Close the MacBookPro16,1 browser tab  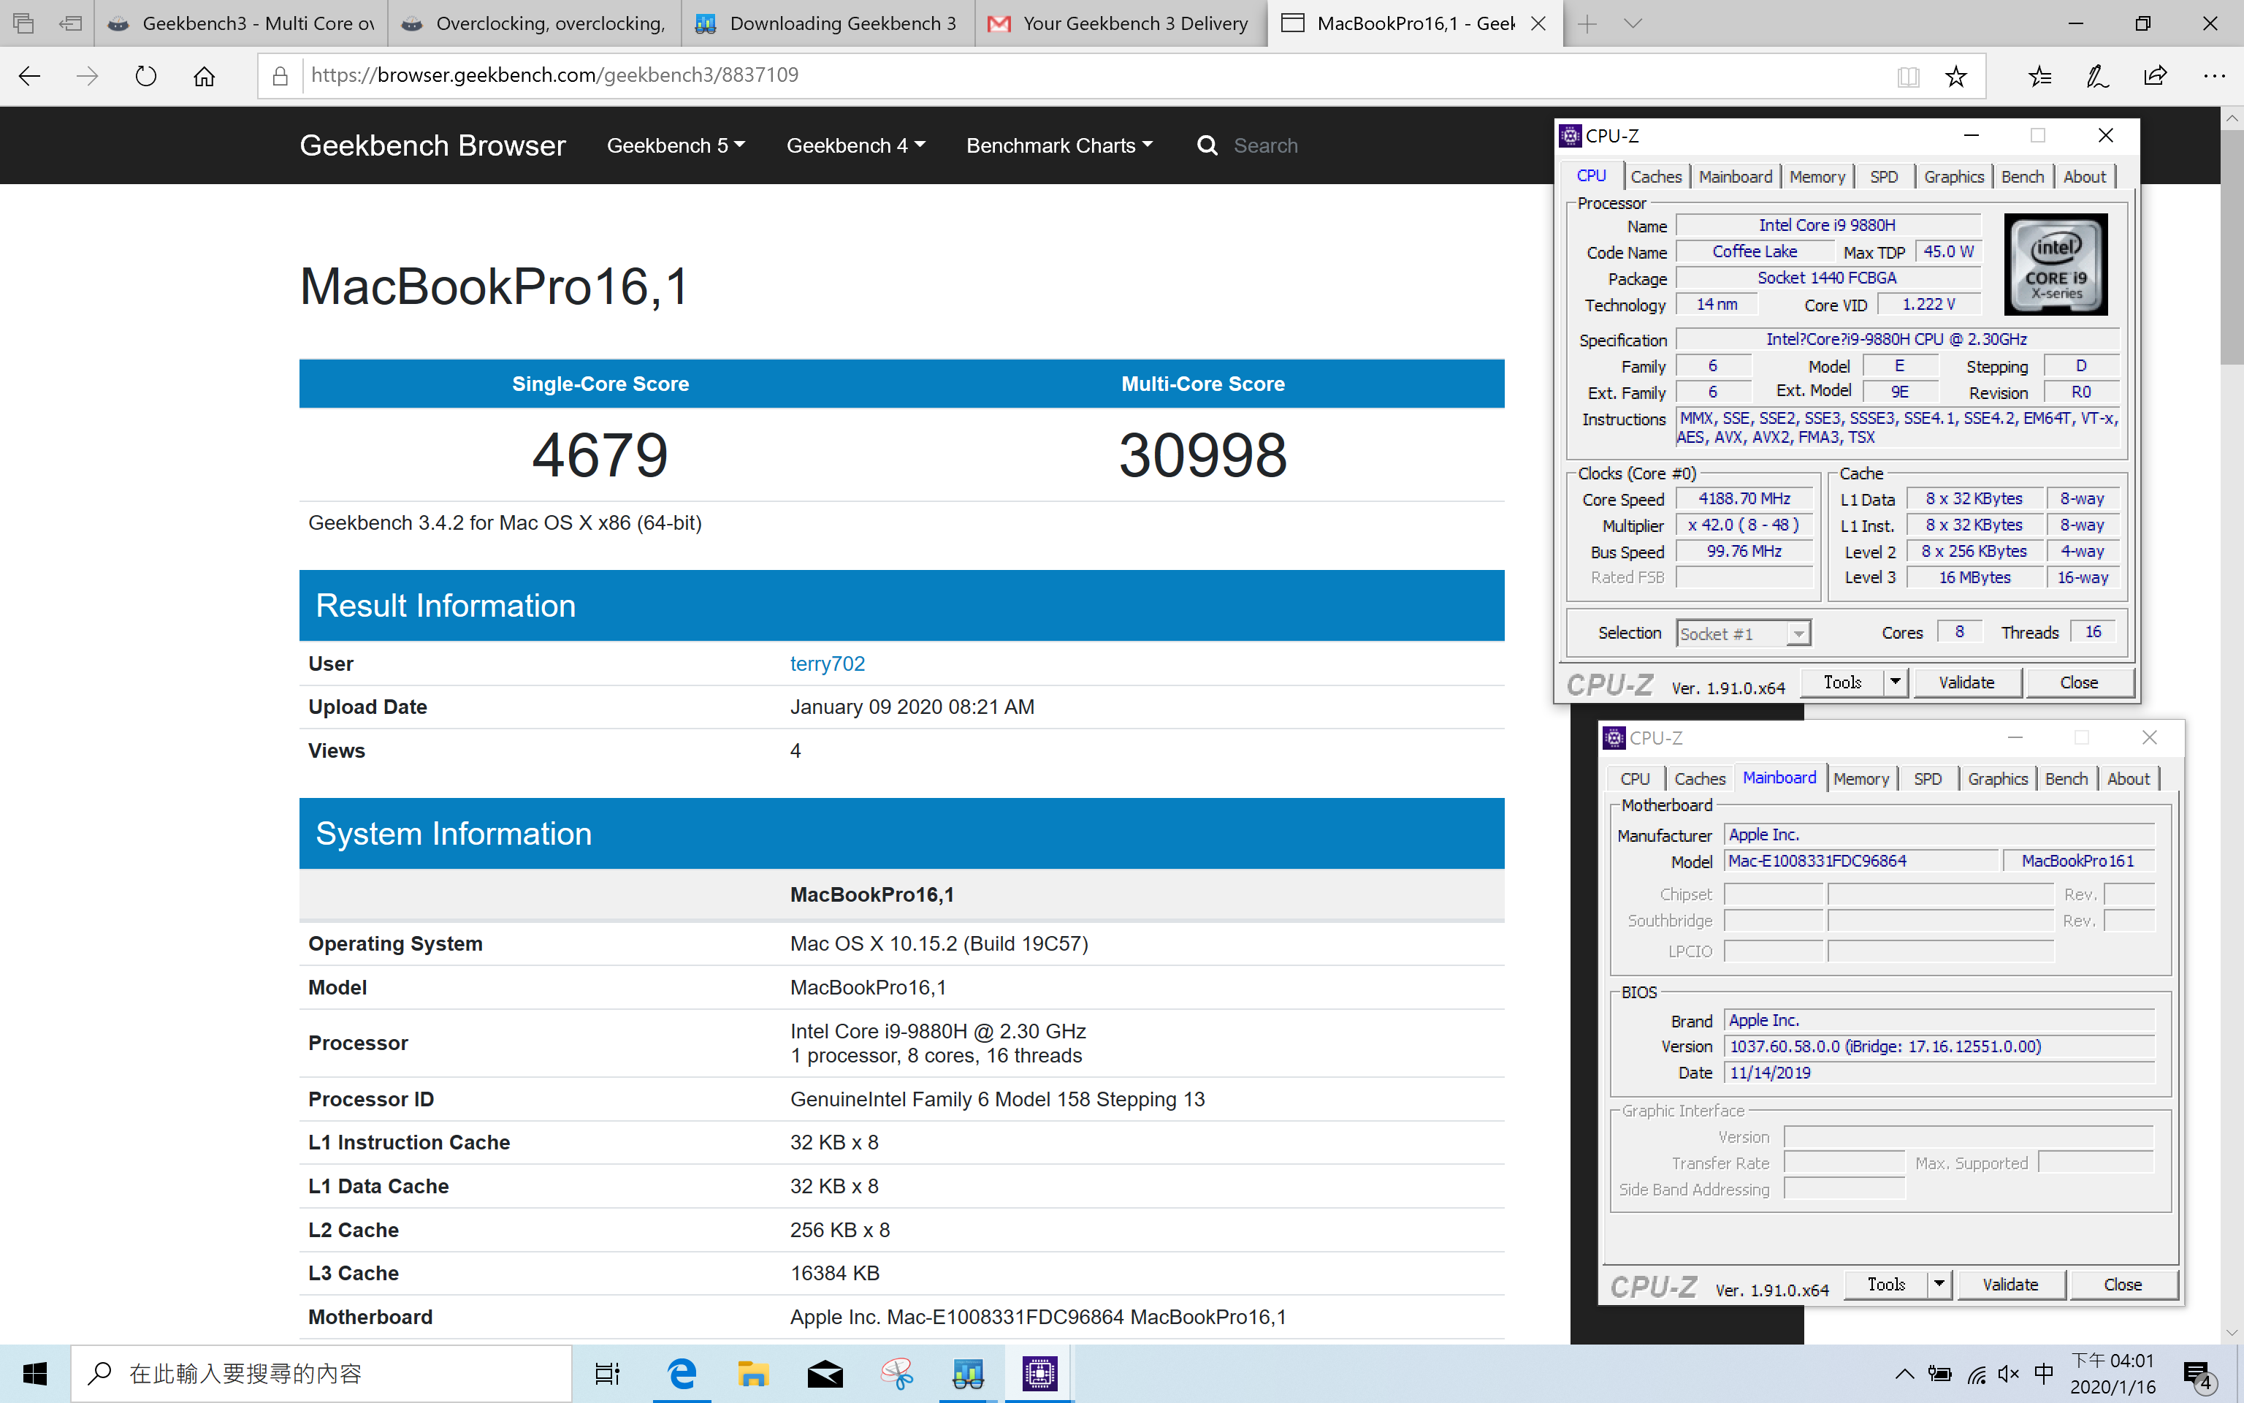1538,24
